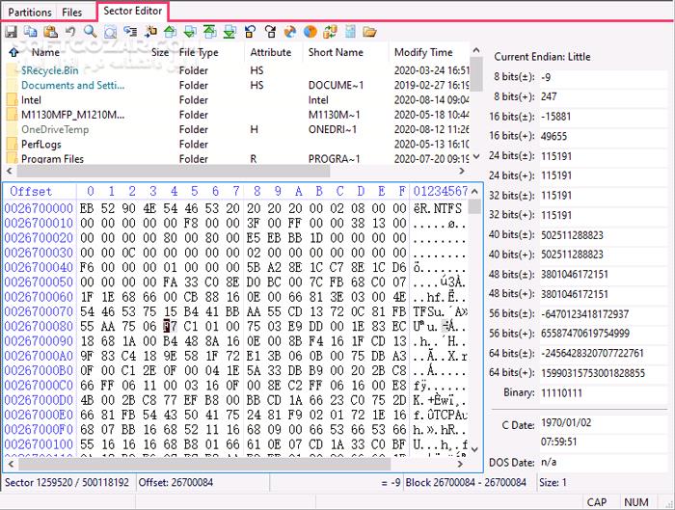
Task: Click offset 0026700100 row label
Action: click(39, 444)
